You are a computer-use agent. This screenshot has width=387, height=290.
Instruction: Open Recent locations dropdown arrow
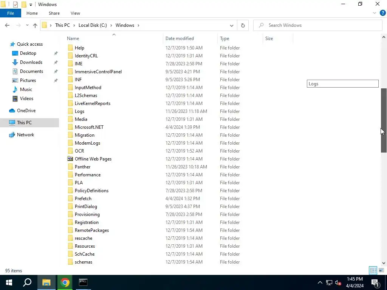(27, 25)
